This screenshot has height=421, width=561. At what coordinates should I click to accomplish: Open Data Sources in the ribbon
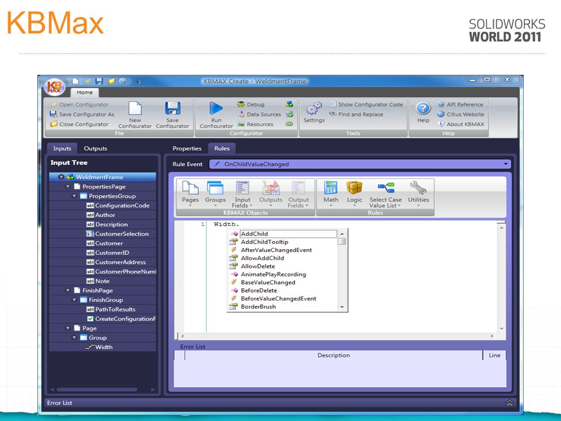click(259, 115)
